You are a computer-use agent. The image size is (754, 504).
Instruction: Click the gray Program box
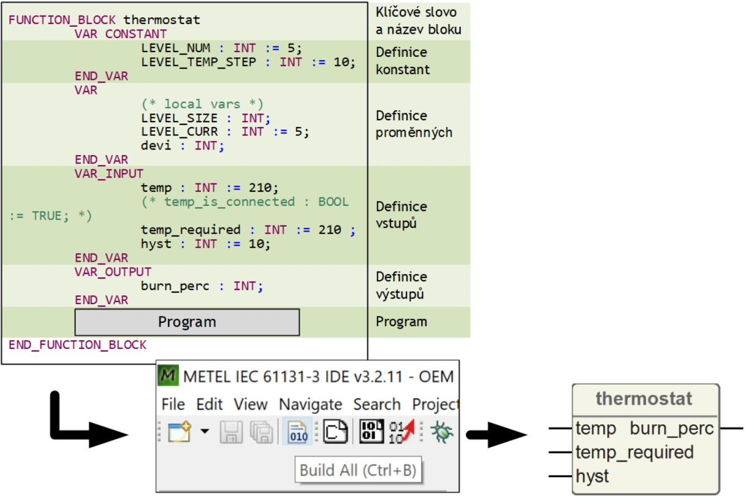[187, 322]
